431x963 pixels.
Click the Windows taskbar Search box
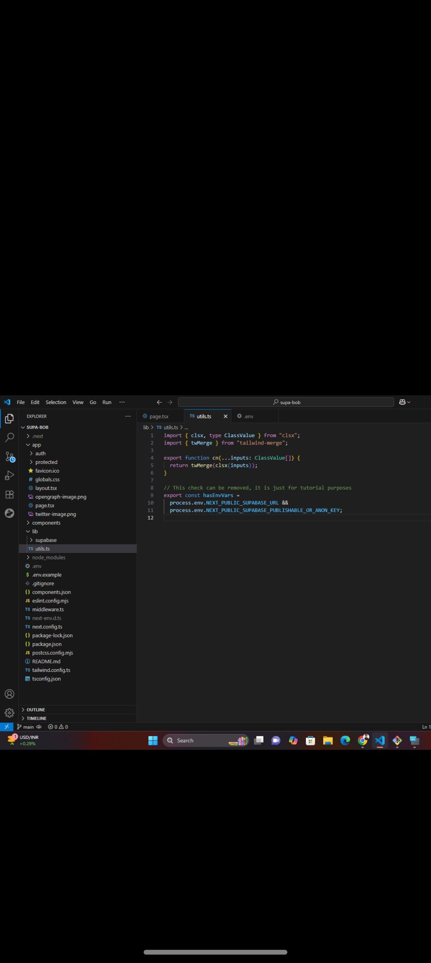tap(206, 741)
